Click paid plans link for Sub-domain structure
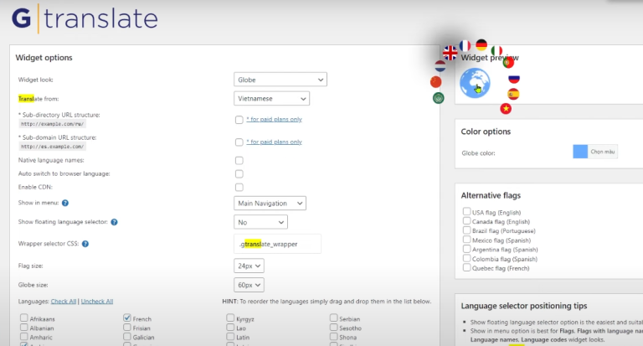This screenshot has height=346, width=643. pos(274,142)
